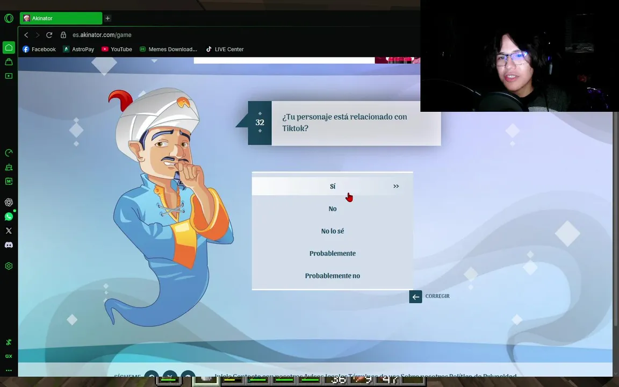Switch to the Akinator browser tab
Viewport: 619px width, 387px height.
[x=61, y=18]
